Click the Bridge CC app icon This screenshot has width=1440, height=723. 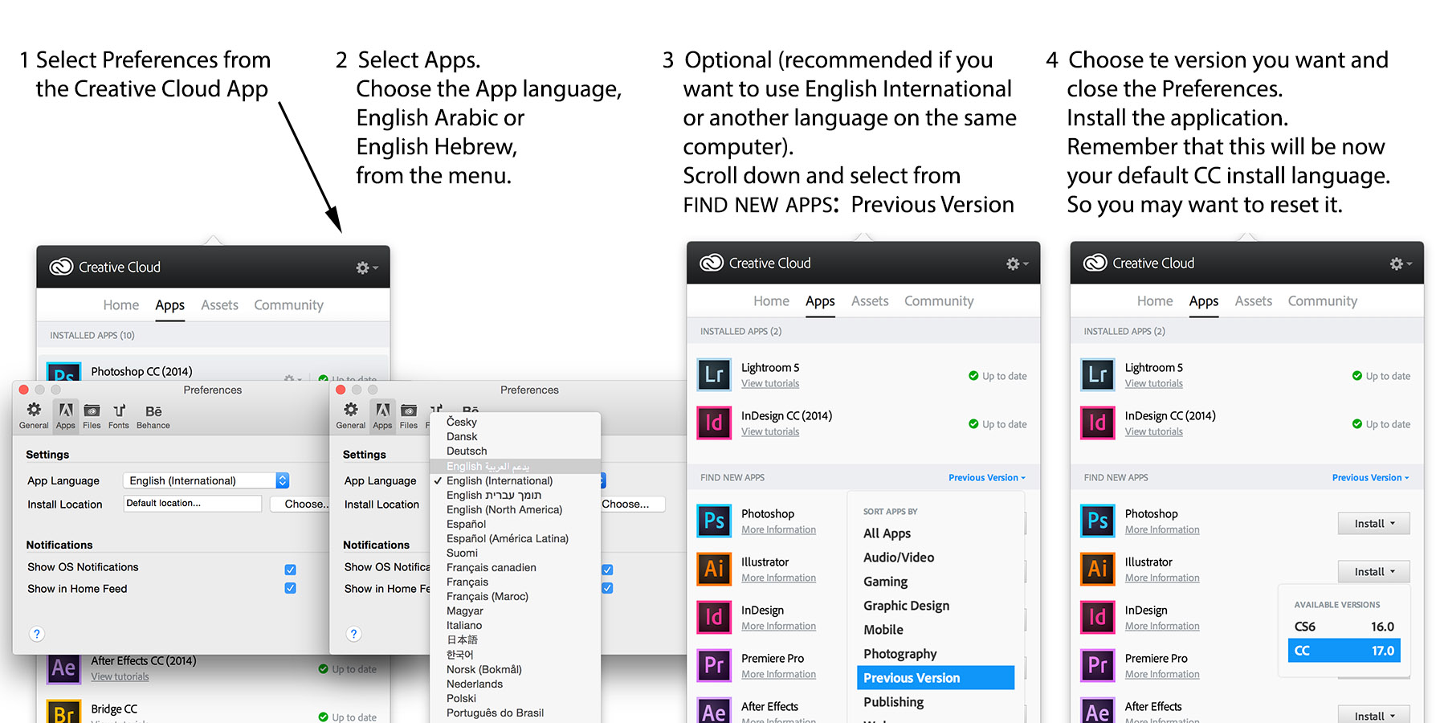64,712
